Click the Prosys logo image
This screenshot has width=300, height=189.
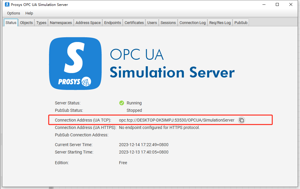coord(75,64)
